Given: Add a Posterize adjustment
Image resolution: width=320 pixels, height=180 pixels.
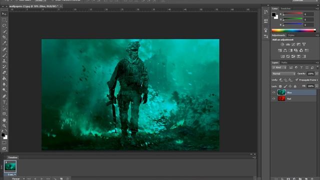Looking at the screenshot, I should click(x=288, y=56).
